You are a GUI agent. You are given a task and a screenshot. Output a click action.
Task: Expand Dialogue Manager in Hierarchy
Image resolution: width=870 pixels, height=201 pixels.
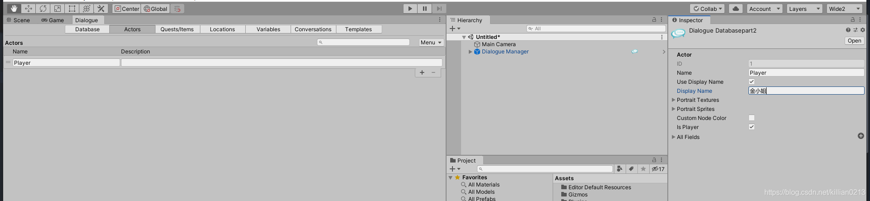coord(470,52)
